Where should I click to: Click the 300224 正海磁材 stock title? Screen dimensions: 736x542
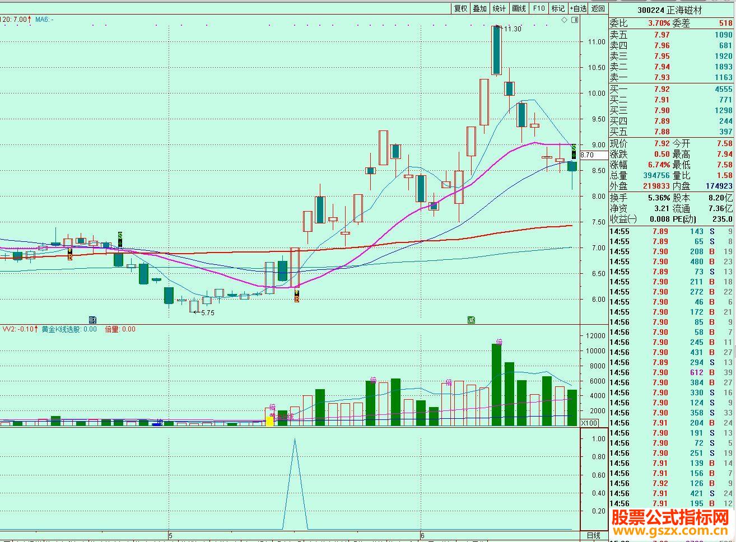pos(669,10)
